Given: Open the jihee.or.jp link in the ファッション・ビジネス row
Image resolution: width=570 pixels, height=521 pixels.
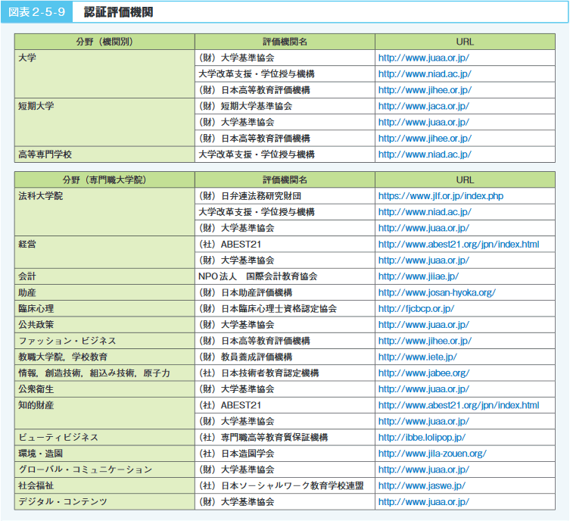Looking at the screenshot, I should coord(425,341).
